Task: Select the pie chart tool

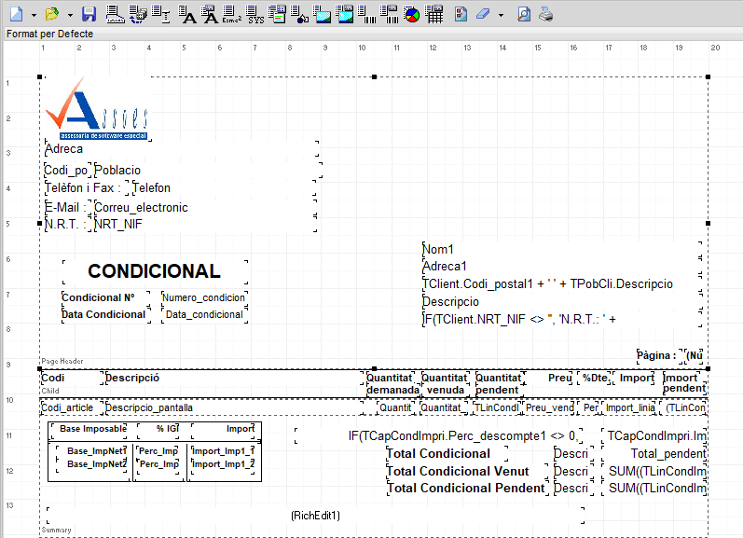Action: [412, 15]
